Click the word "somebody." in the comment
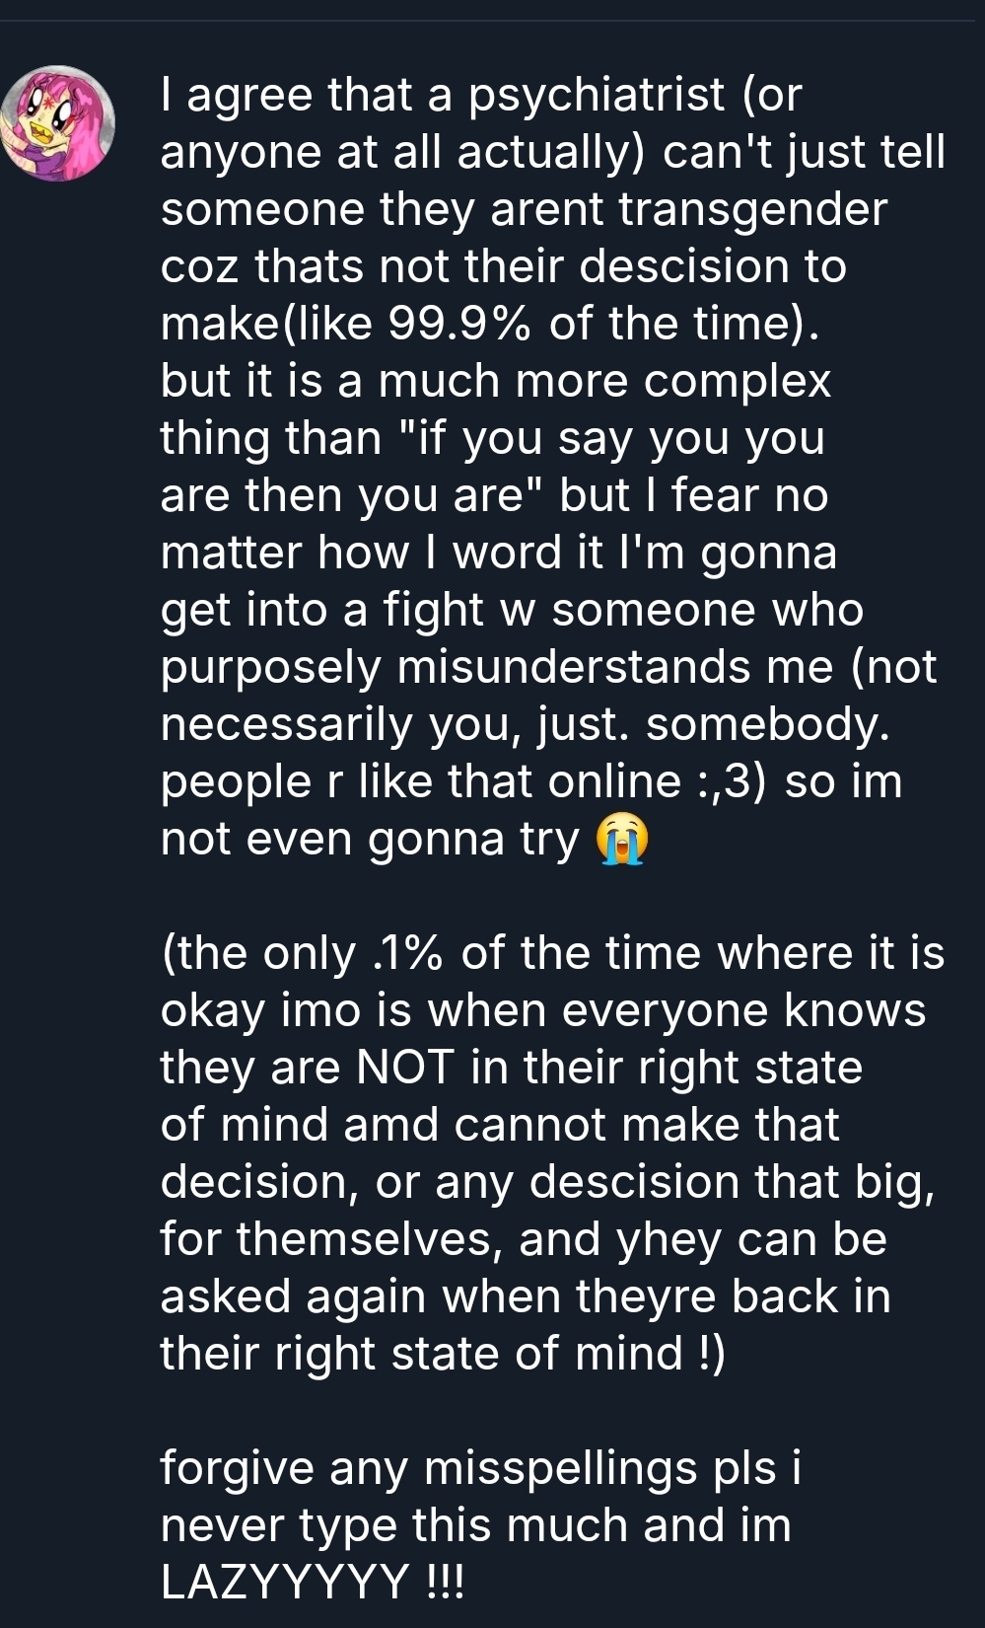Image resolution: width=985 pixels, height=1628 pixels. [768, 725]
